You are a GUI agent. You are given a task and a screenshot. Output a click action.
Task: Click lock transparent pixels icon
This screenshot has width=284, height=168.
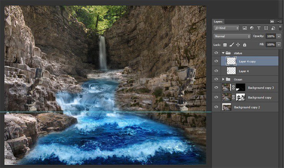[x=225, y=45]
